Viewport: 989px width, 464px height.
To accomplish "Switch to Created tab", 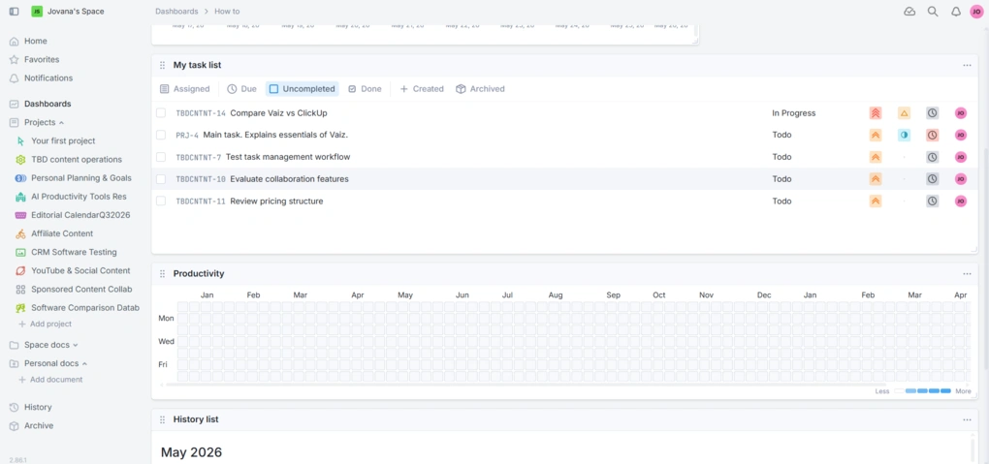I will (422, 89).
